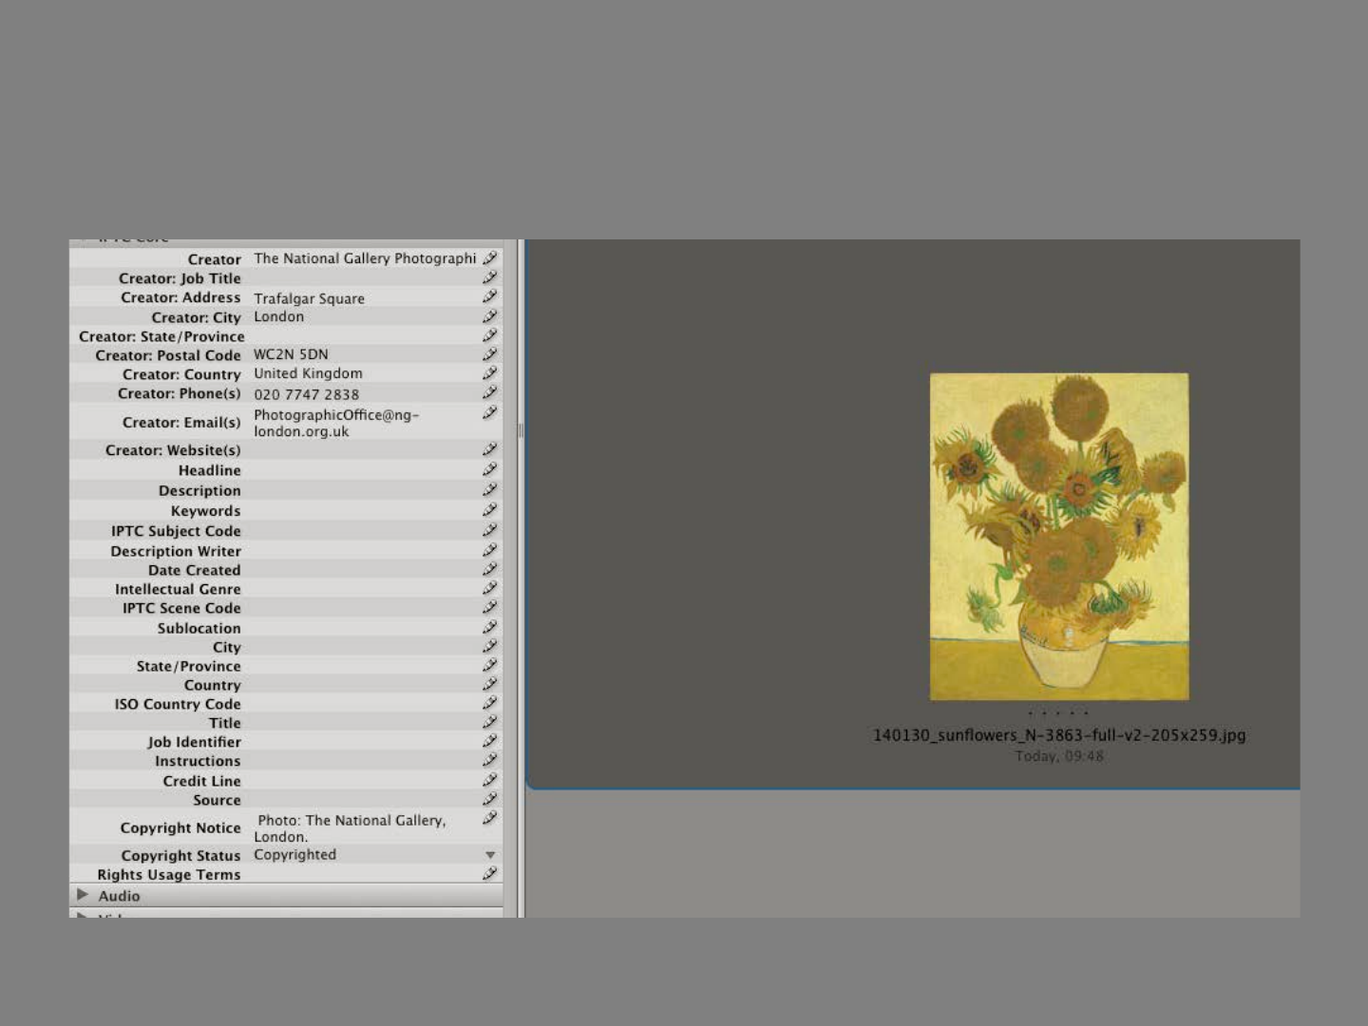Image resolution: width=1368 pixels, height=1026 pixels.
Task: Click the Creator value field
Action: pyautogui.click(x=365, y=258)
